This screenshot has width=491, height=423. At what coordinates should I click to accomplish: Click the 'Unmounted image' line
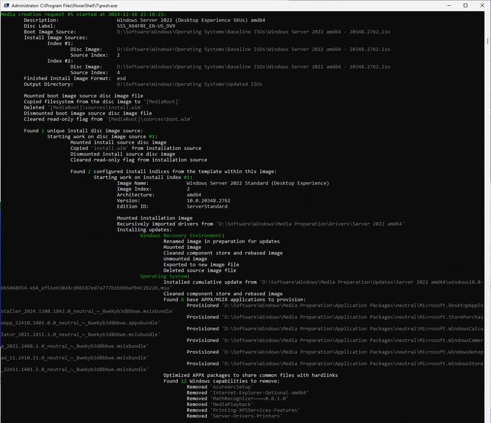pyautogui.click(x=185, y=259)
